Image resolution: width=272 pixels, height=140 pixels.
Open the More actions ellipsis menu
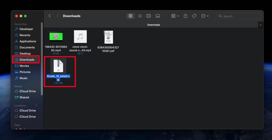(x=205, y=16)
